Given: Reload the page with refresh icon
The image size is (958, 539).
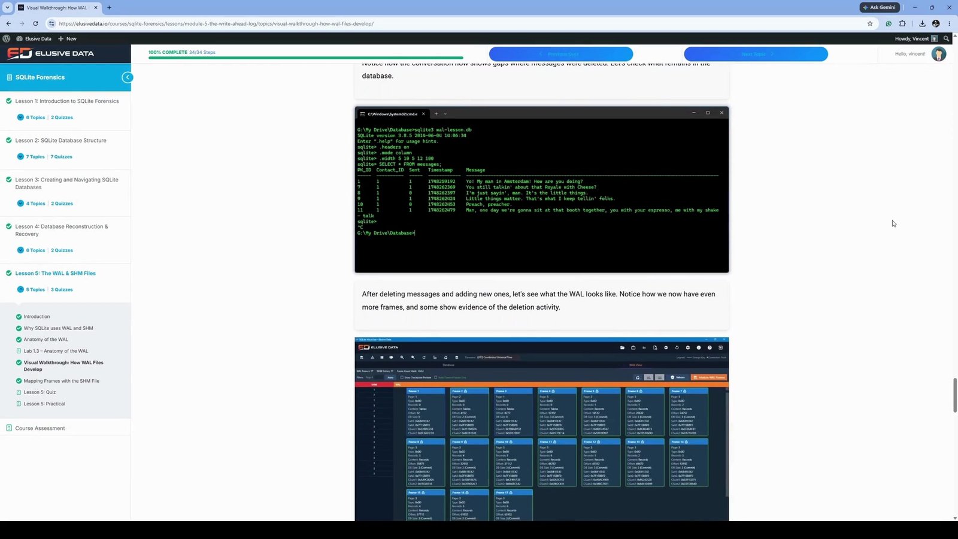Looking at the screenshot, I should pyautogui.click(x=36, y=23).
